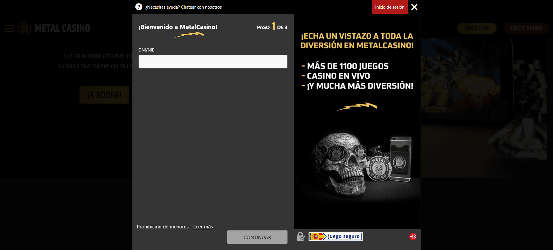
Task: Click the help question mark icon
Action: point(139,7)
